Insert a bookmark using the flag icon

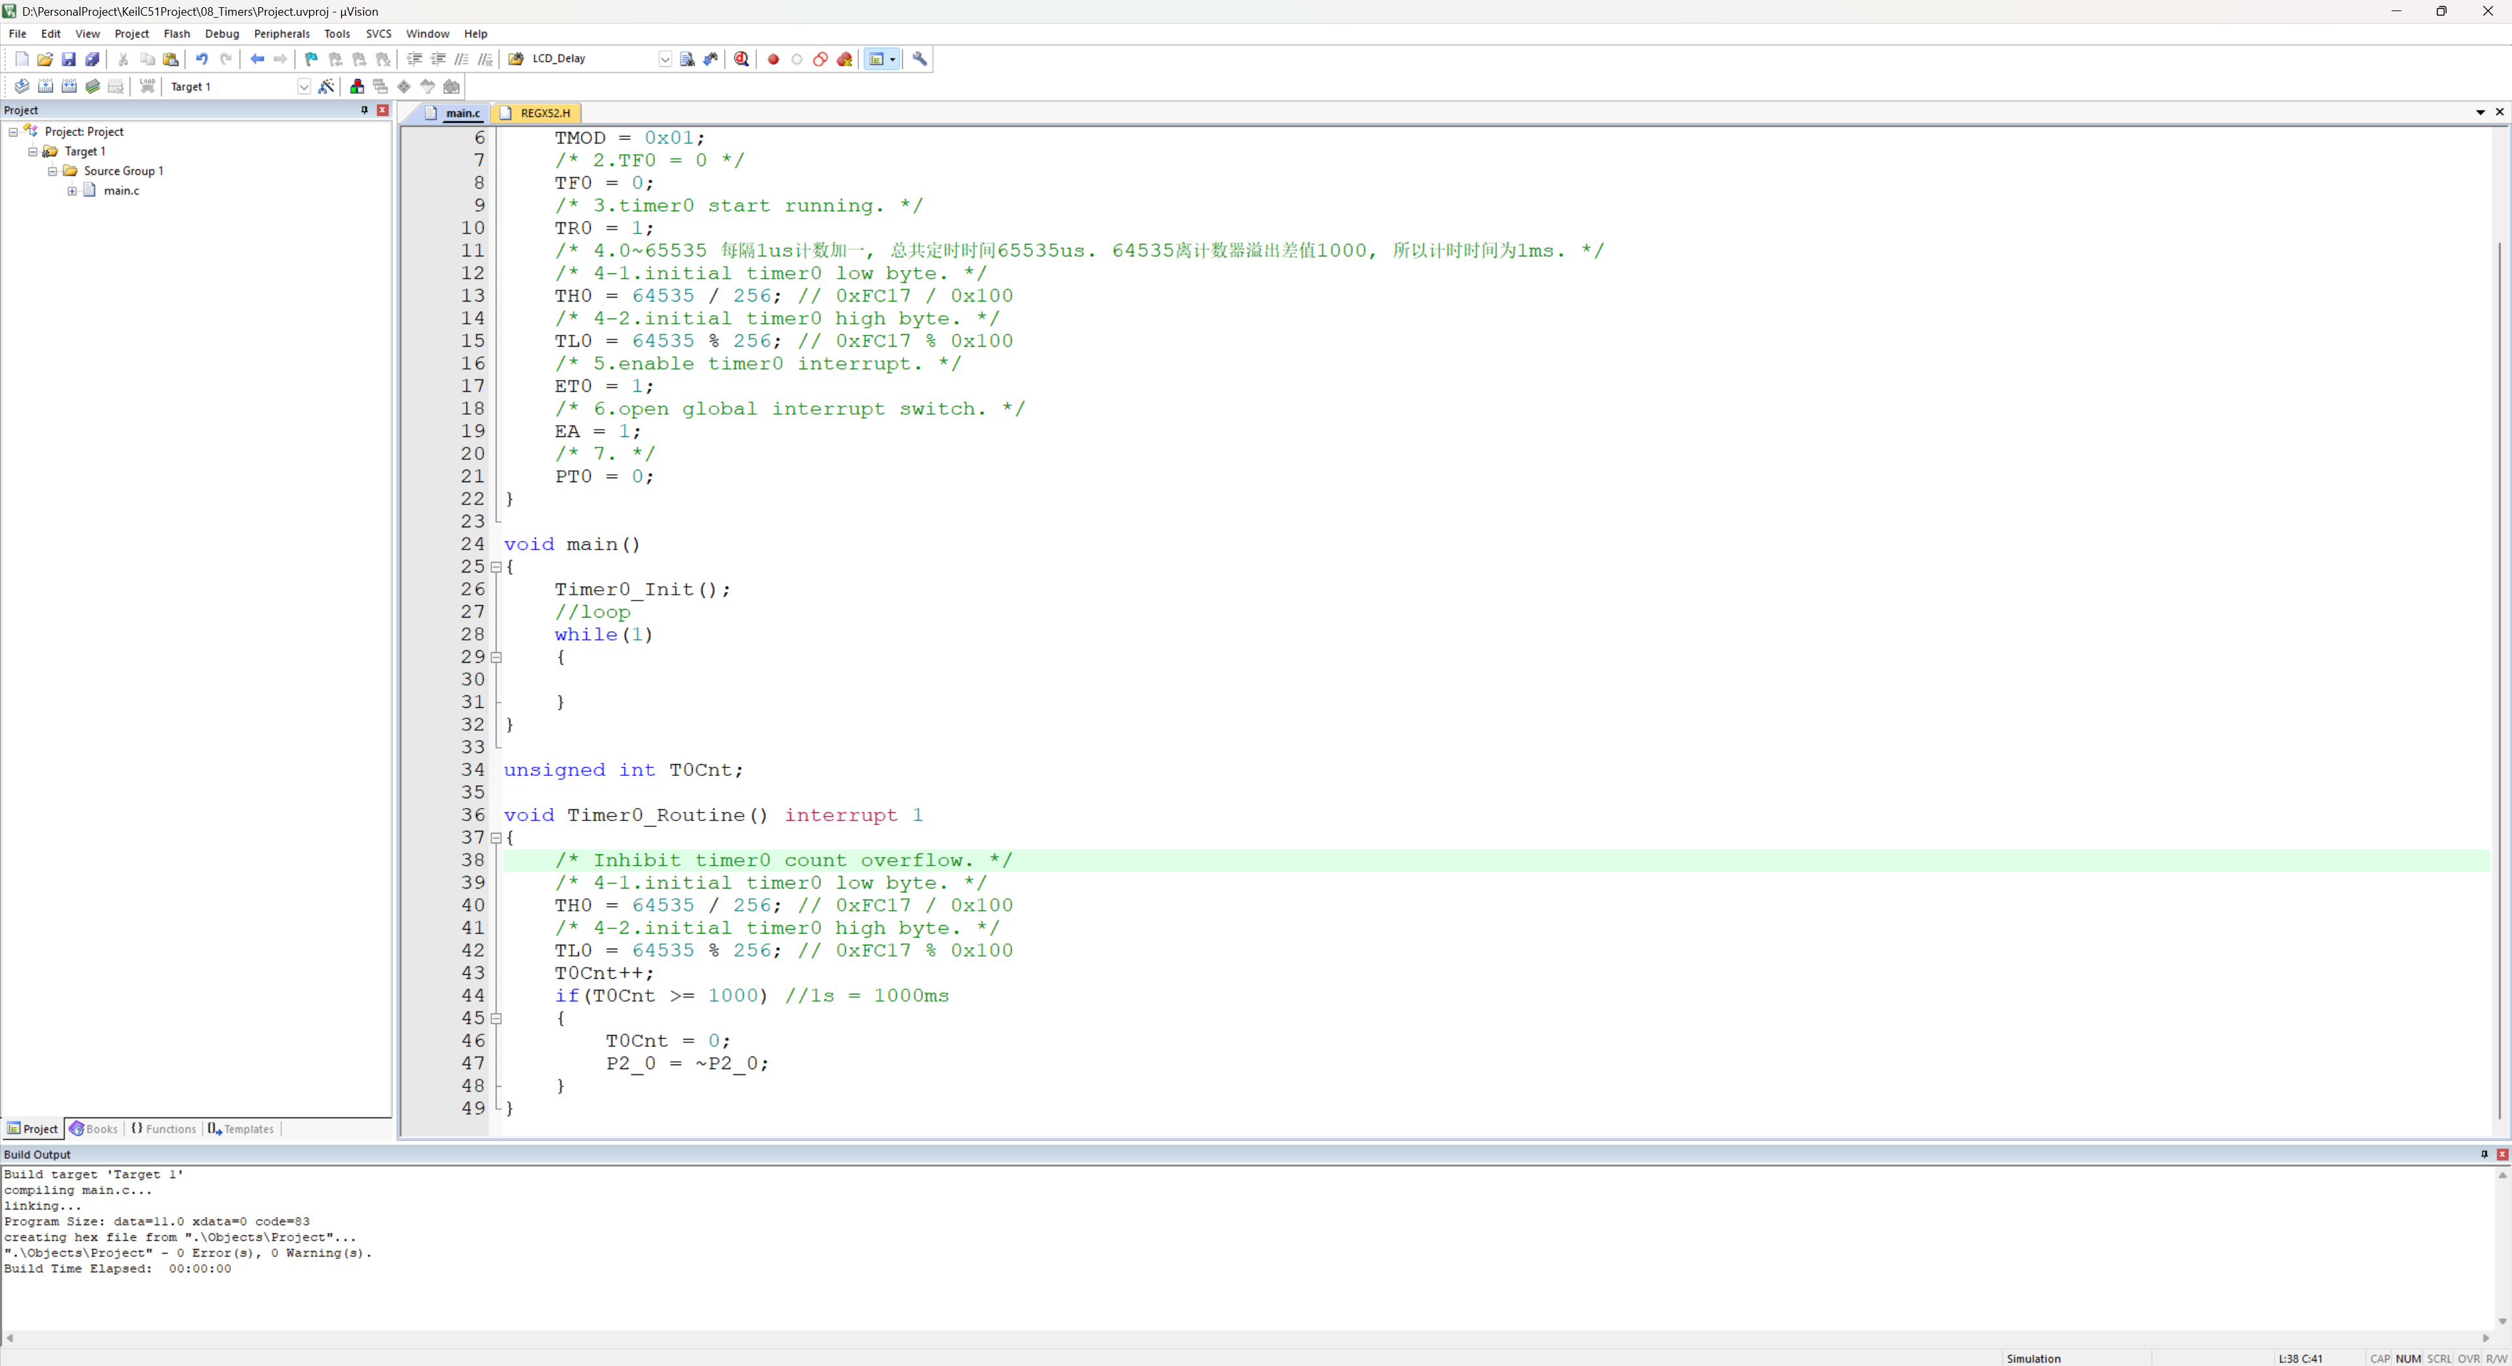point(311,58)
